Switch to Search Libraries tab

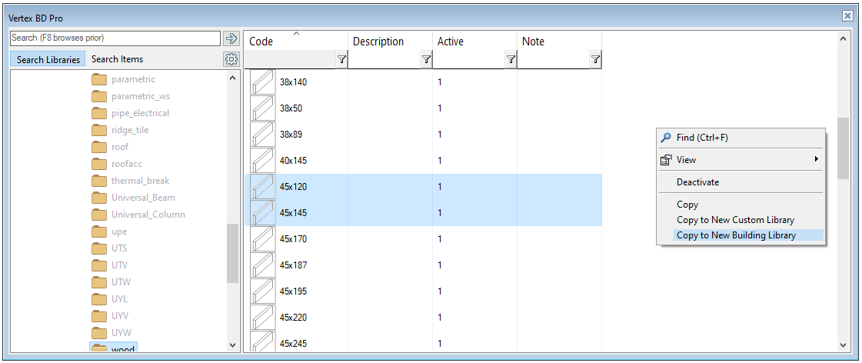pyautogui.click(x=48, y=59)
